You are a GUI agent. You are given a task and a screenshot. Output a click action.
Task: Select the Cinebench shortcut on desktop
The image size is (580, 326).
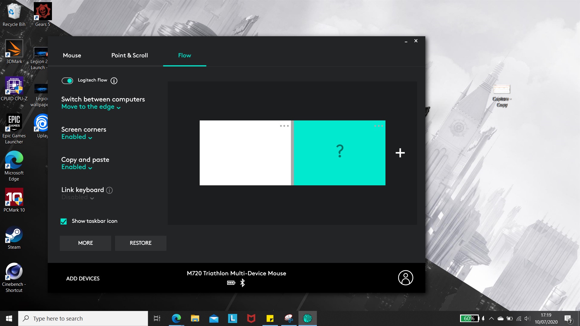[x=14, y=278]
